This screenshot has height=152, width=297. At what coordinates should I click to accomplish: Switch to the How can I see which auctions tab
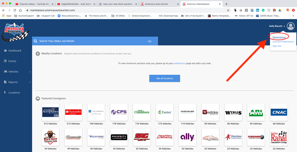(118, 4)
